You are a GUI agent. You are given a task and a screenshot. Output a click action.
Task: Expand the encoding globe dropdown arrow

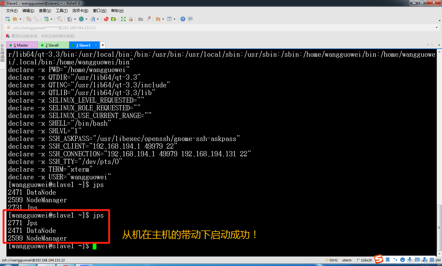point(87,19)
